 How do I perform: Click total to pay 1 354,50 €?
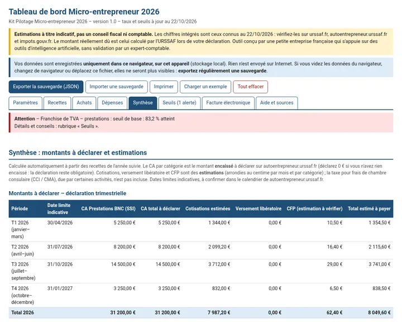[x=380, y=222]
